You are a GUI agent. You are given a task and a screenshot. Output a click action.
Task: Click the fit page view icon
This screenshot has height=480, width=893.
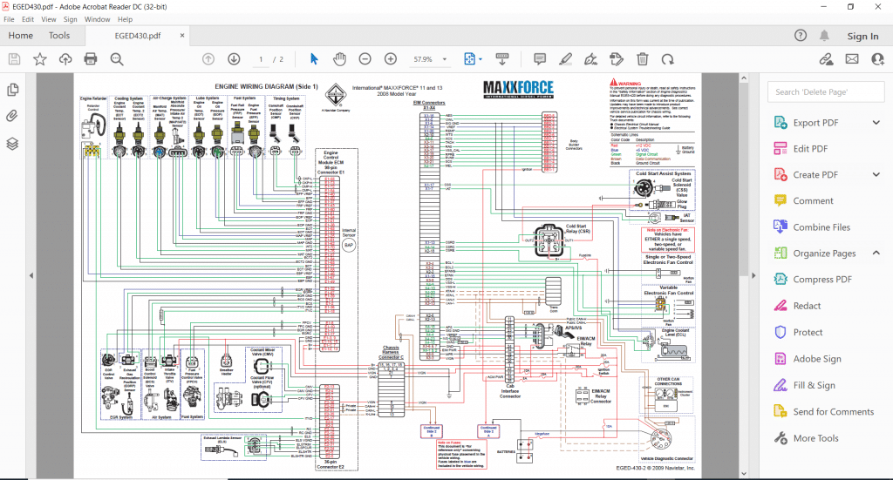pos(470,59)
